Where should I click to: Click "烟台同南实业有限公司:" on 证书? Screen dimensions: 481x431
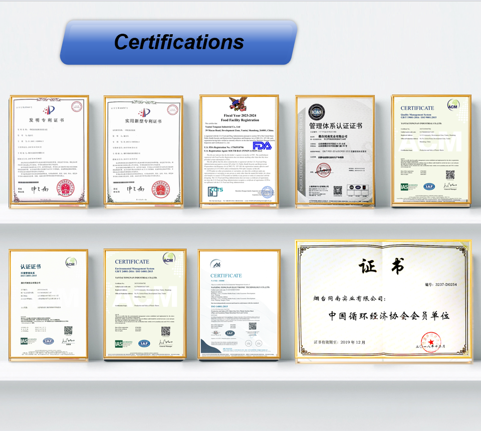tap(350, 299)
